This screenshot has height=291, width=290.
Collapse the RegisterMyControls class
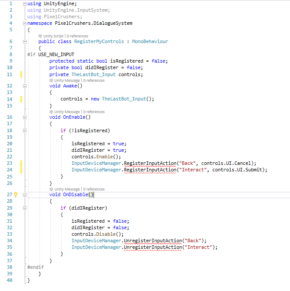[x=25, y=42]
